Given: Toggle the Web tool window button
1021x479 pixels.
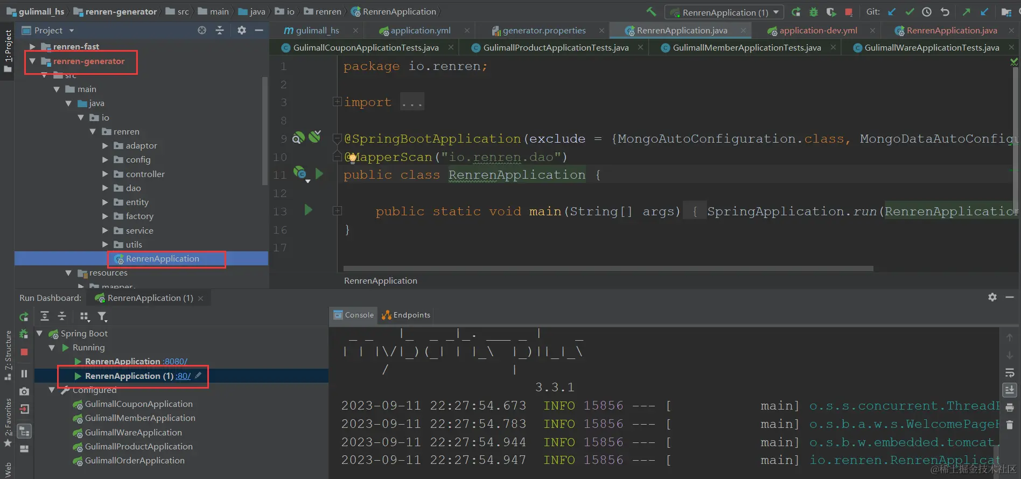Looking at the screenshot, I should coord(8,469).
